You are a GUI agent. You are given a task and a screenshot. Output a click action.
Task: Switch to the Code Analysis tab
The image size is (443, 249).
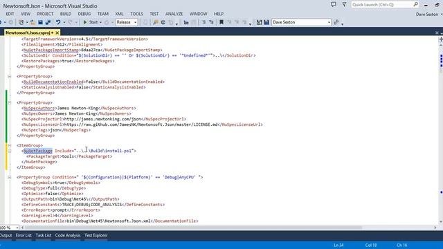(68, 235)
